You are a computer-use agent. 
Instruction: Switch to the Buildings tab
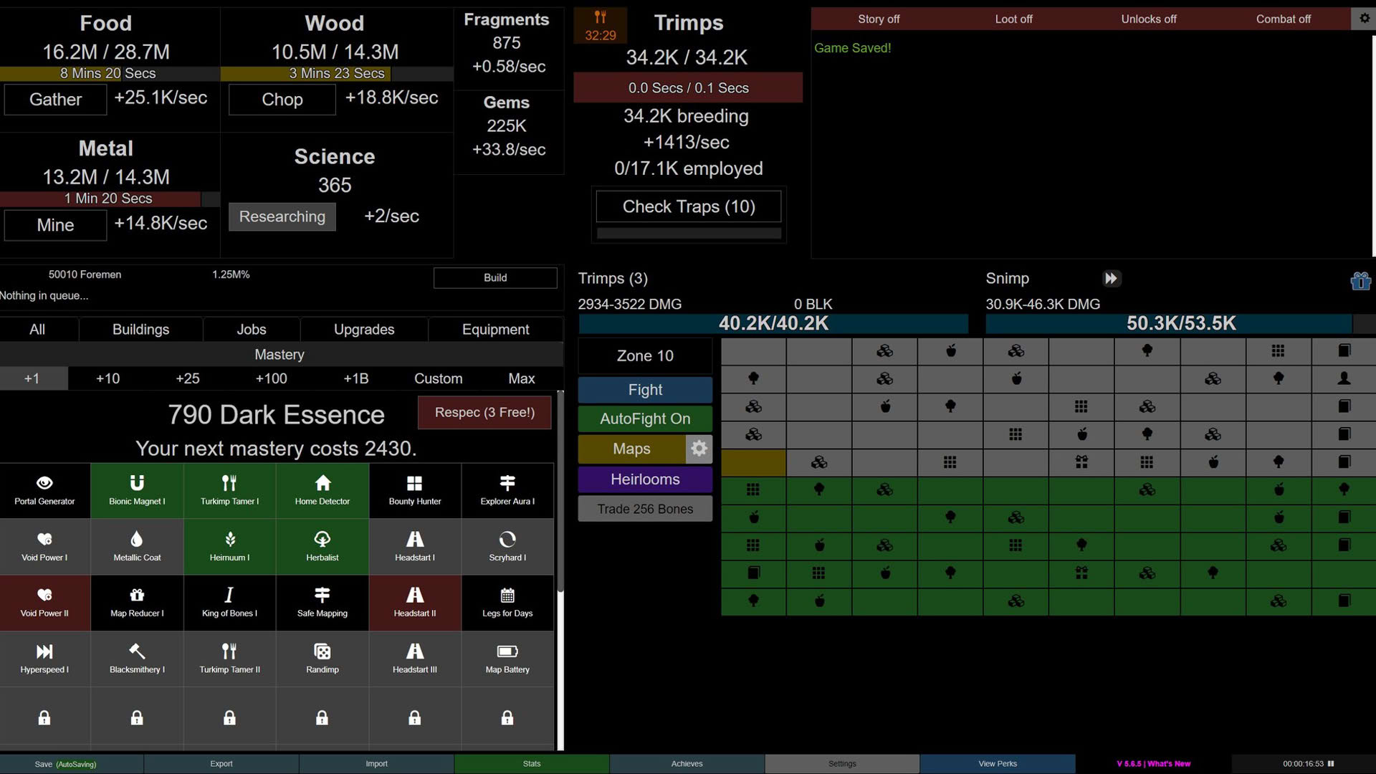[140, 329]
